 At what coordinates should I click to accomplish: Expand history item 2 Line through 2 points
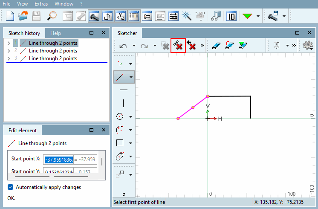click(9, 51)
